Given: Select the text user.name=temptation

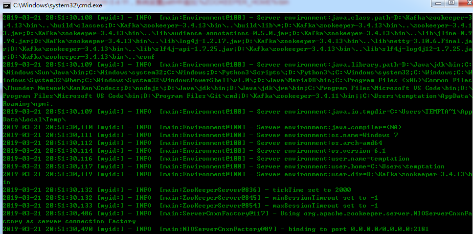Looking at the screenshot, I should tap(371, 159).
